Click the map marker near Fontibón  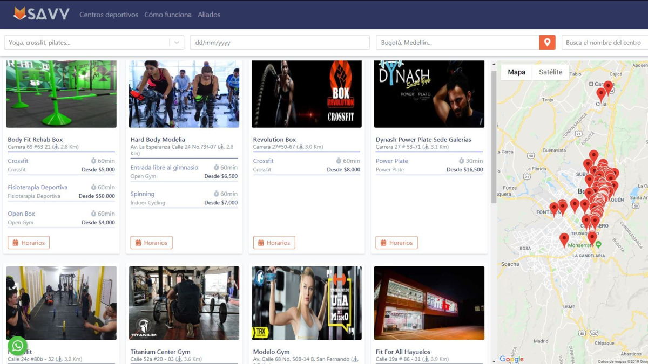pyautogui.click(x=554, y=208)
